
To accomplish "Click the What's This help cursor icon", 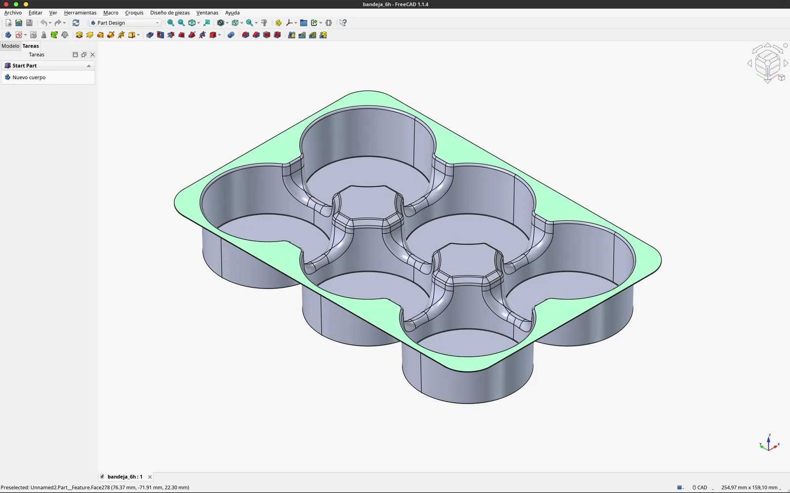I will pyautogui.click(x=343, y=23).
